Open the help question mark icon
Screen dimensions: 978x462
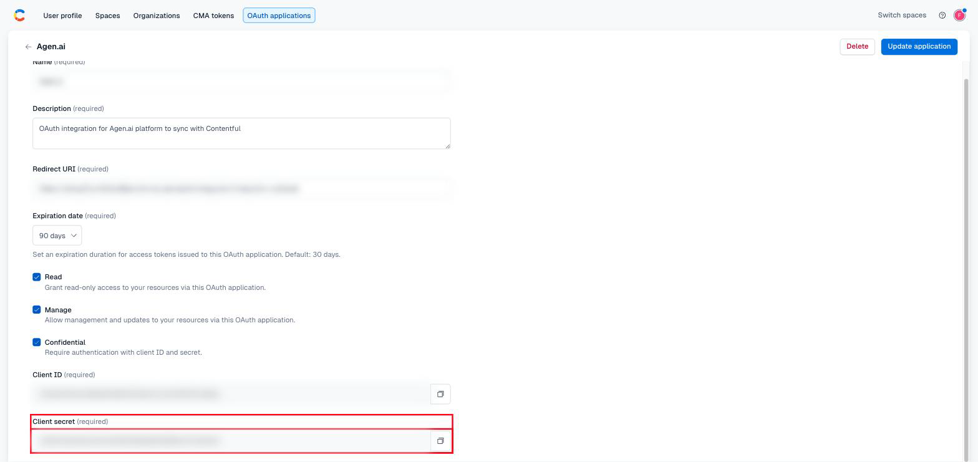click(x=942, y=16)
